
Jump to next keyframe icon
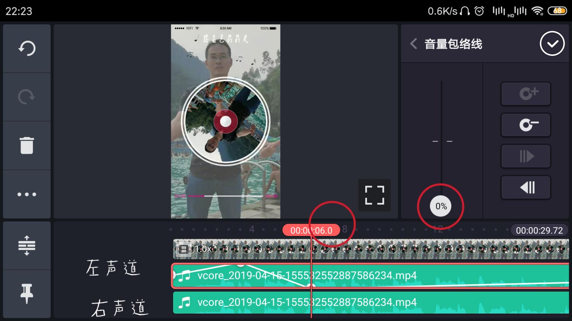pyautogui.click(x=526, y=156)
